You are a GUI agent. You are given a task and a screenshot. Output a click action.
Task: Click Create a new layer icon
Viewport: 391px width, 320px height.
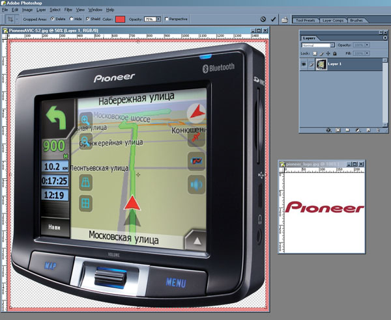[x=368, y=130]
